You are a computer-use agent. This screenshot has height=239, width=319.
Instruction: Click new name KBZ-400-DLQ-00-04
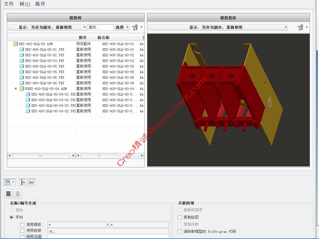118,89
